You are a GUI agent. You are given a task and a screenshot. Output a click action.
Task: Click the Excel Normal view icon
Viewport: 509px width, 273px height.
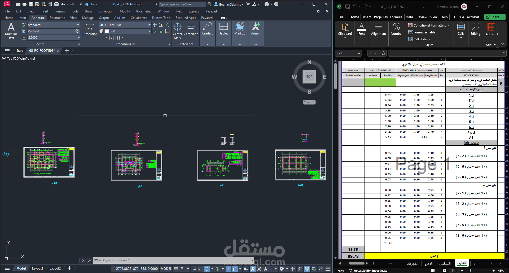click(433, 271)
